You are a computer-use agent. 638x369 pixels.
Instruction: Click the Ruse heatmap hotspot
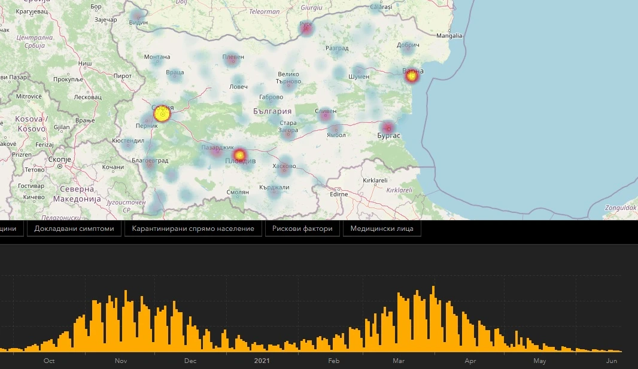[306, 28]
